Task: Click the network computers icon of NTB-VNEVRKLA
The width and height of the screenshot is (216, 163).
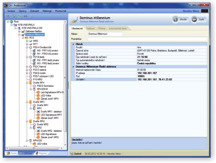Action: click(x=15, y=25)
